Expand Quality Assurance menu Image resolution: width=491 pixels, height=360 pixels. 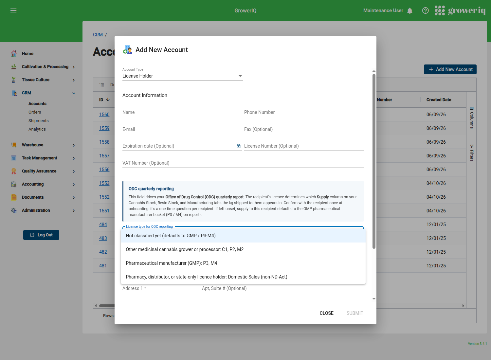tap(74, 171)
